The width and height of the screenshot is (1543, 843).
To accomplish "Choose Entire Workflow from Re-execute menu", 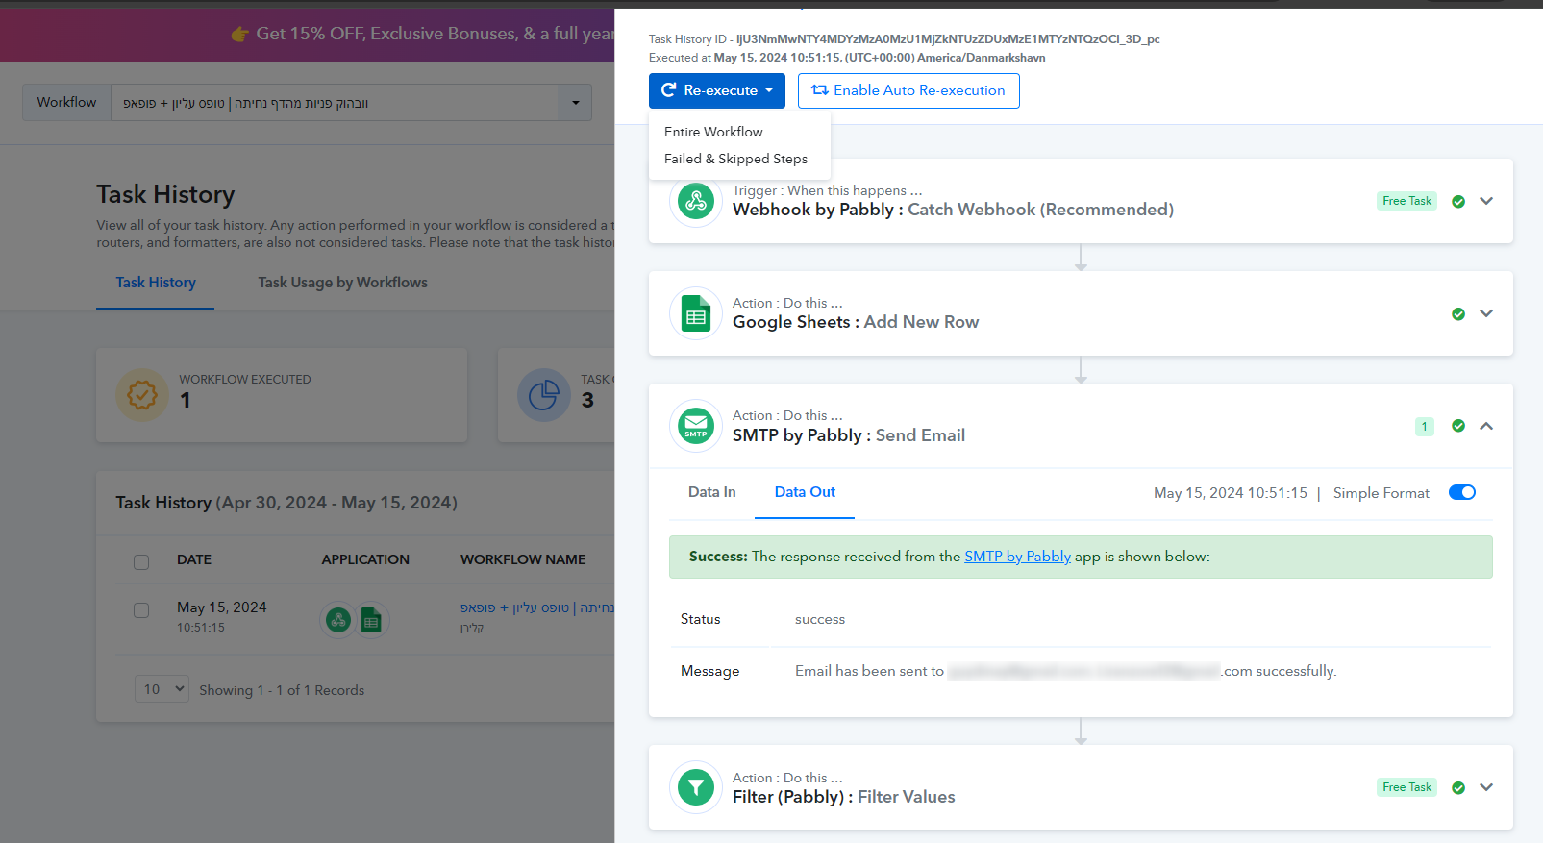I will pyautogui.click(x=713, y=132).
